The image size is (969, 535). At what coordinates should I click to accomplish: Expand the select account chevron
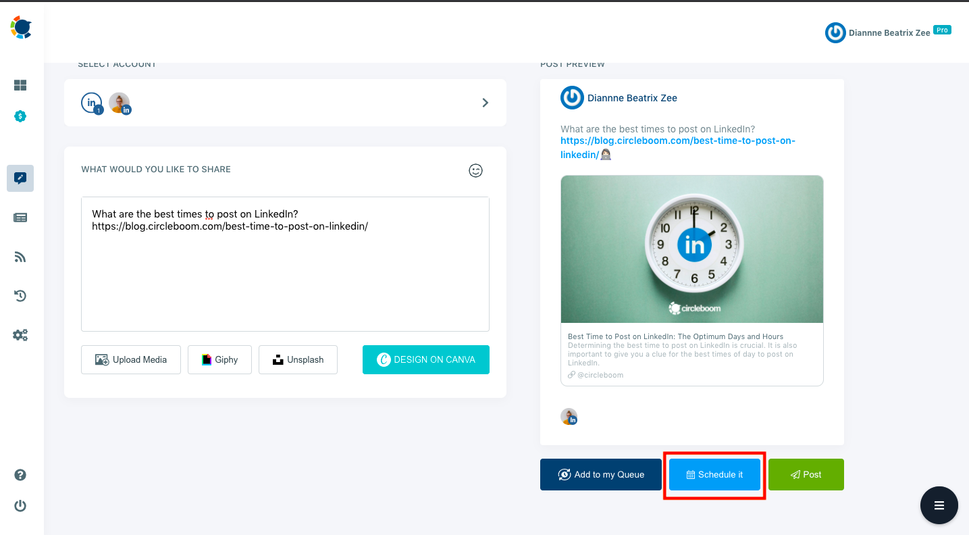485,103
